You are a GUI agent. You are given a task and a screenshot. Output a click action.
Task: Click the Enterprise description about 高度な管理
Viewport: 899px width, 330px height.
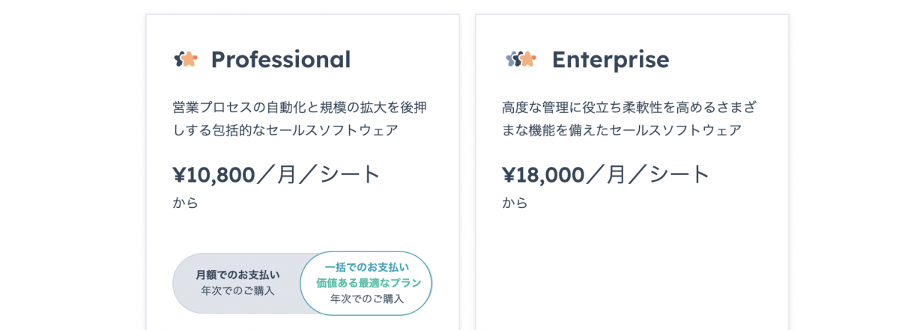[629, 118]
